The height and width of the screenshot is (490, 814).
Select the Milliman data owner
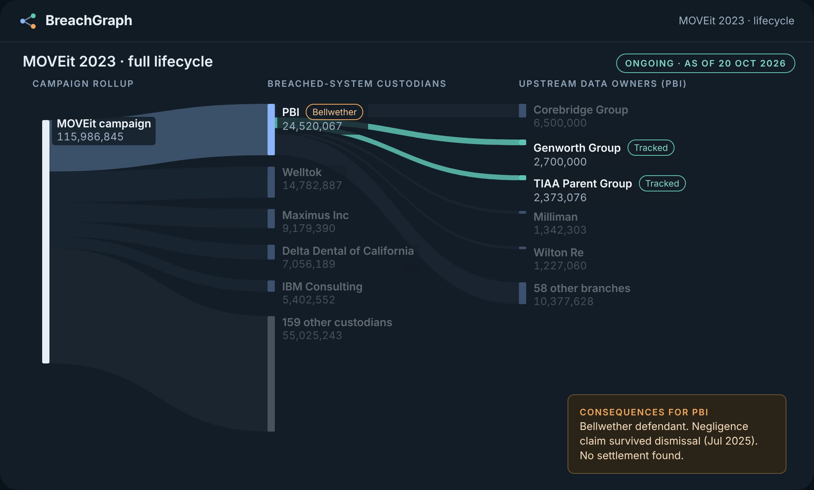point(555,217)
